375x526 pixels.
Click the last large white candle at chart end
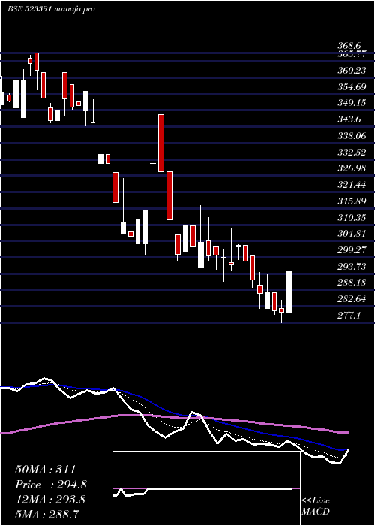click(289, 292)
